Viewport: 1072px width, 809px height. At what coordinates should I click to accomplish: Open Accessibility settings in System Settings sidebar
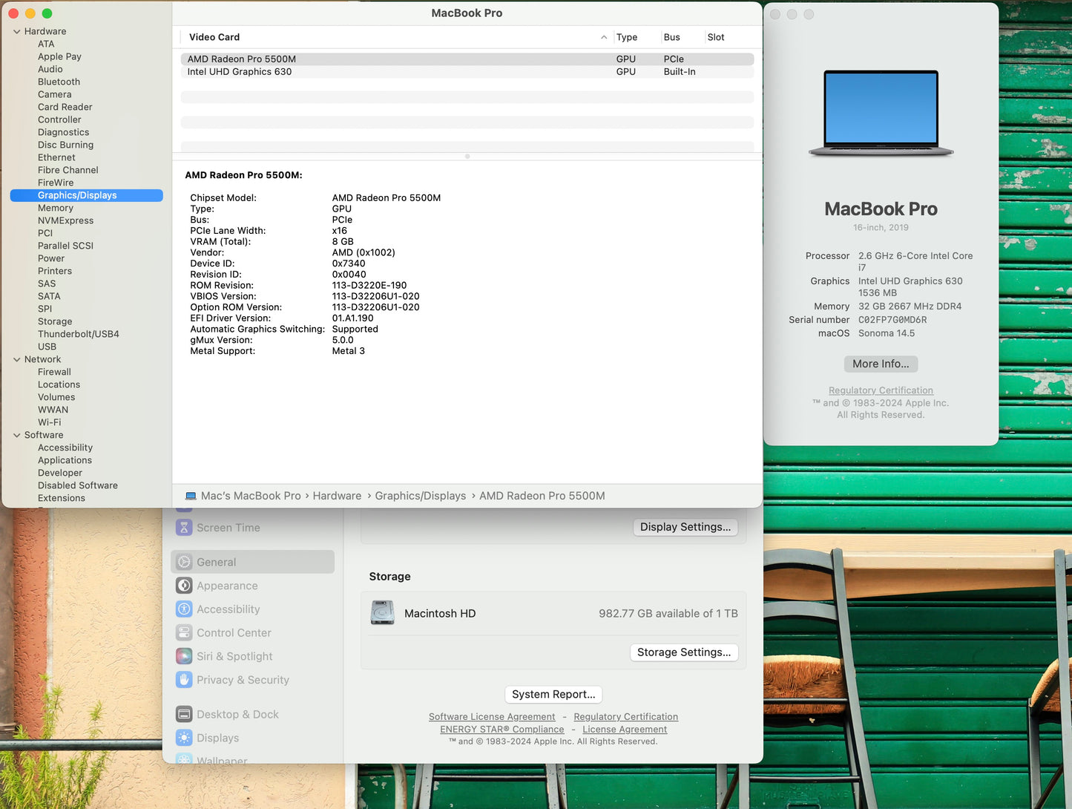[228, 609]
